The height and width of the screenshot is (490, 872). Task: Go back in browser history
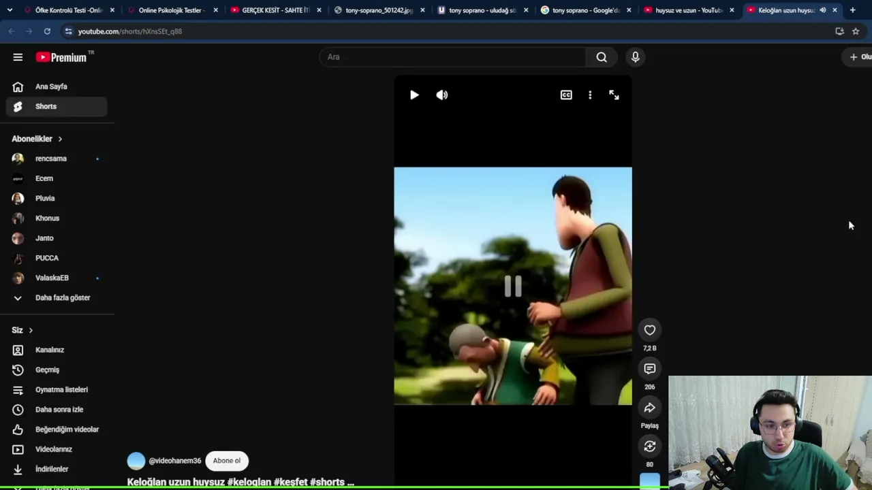click(x=12, y=31)
